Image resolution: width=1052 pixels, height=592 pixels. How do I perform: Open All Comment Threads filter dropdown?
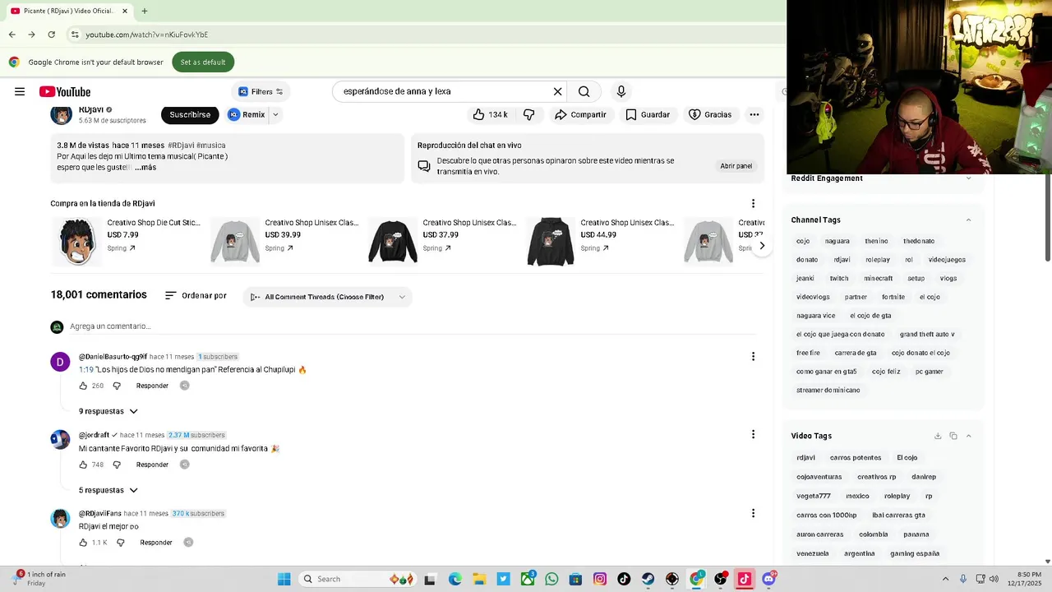(x=328, y=297)
